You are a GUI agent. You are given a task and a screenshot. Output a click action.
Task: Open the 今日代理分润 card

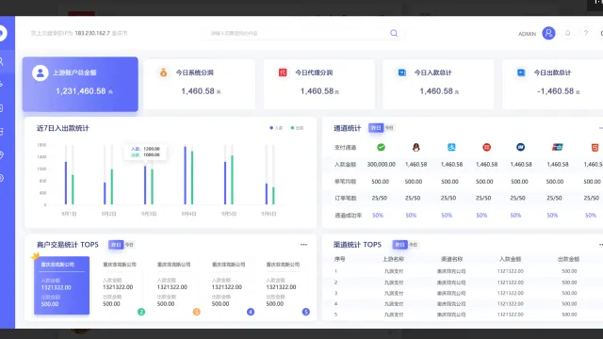click(x=318, y=84)
